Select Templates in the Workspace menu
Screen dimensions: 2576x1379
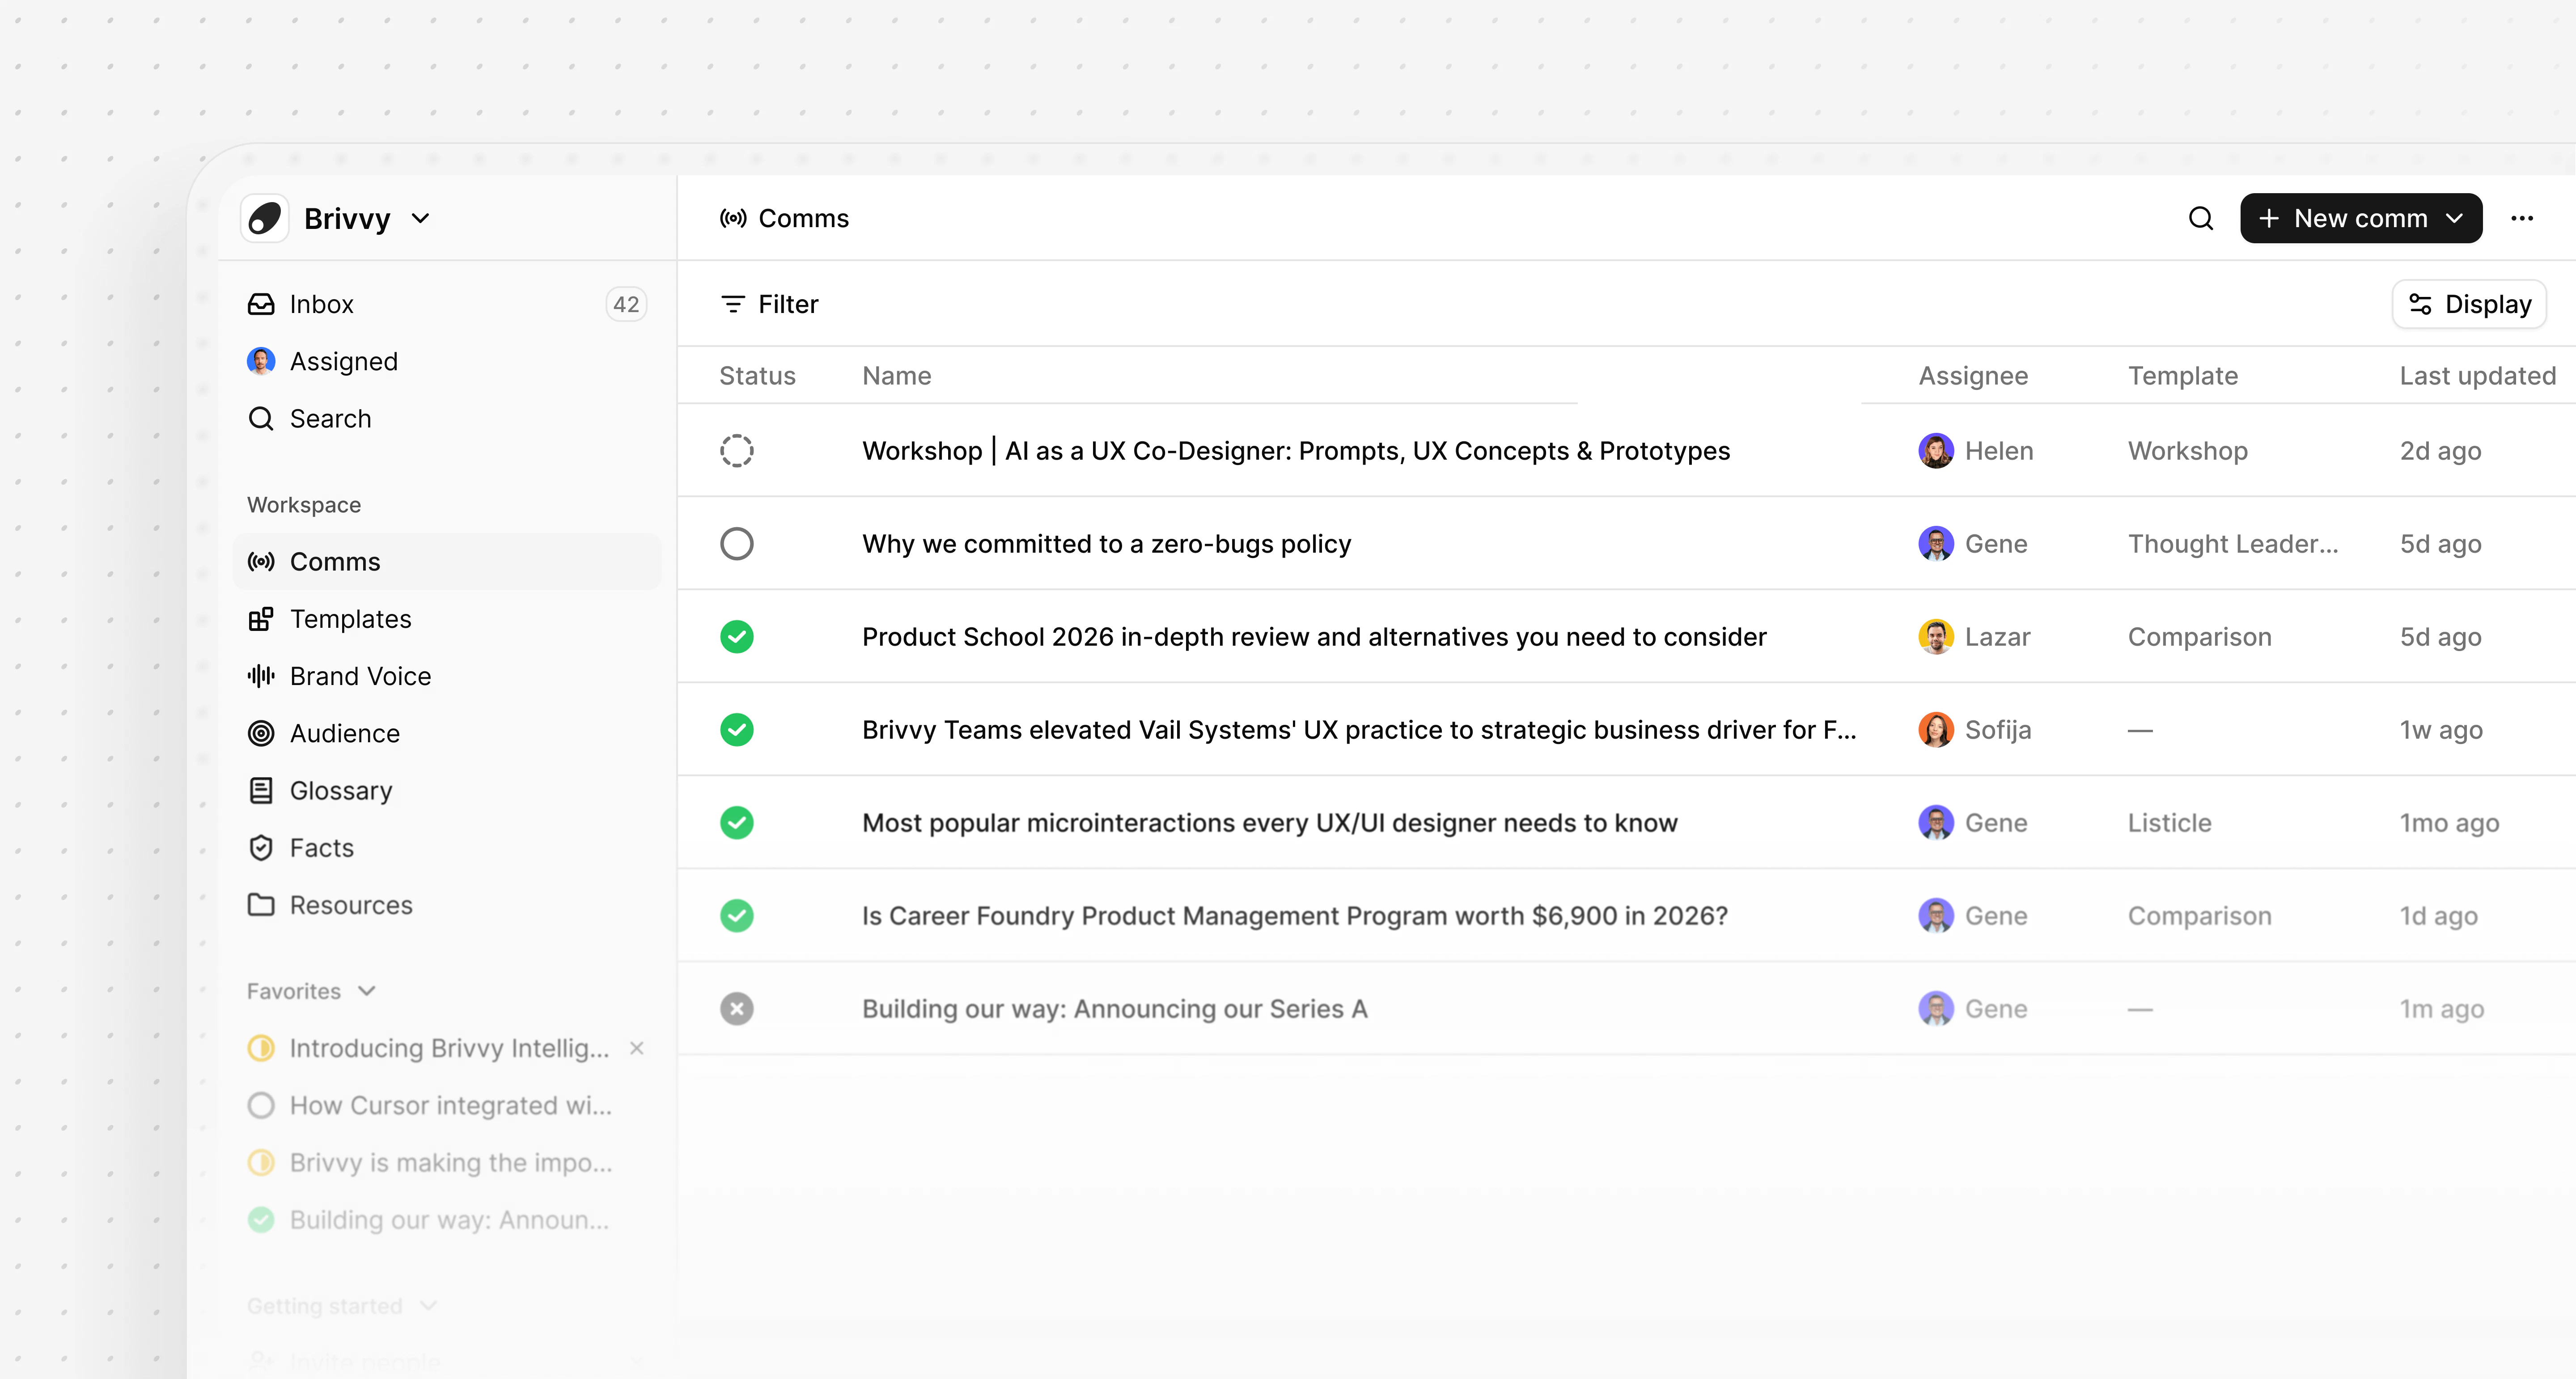[350, 619]
